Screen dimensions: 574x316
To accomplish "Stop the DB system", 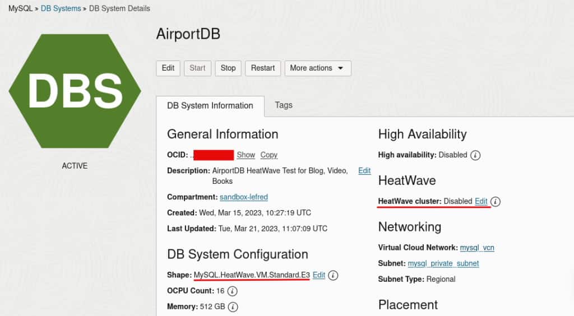I will pyautogui.click(x=228, y=68).
